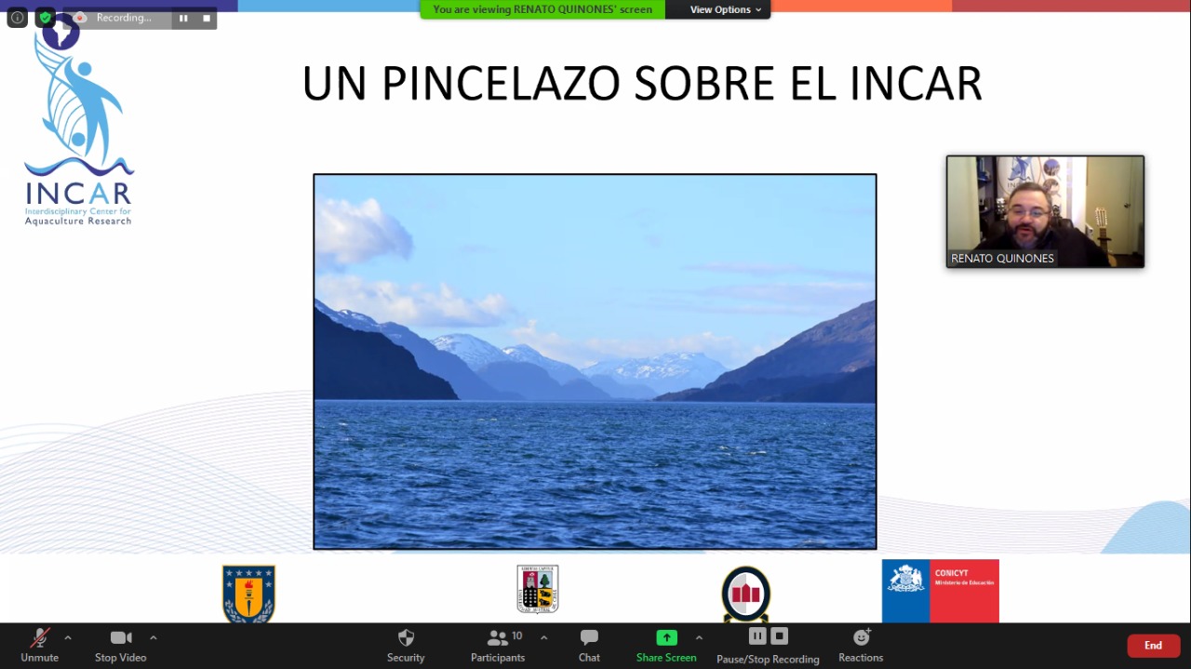Open the View Options dropdown
The image size is (1191, 669).
click(x=725, y=9)
